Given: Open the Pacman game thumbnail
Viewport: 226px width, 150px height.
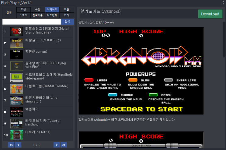Looking at the screenshot, I should tap(17, 55).
